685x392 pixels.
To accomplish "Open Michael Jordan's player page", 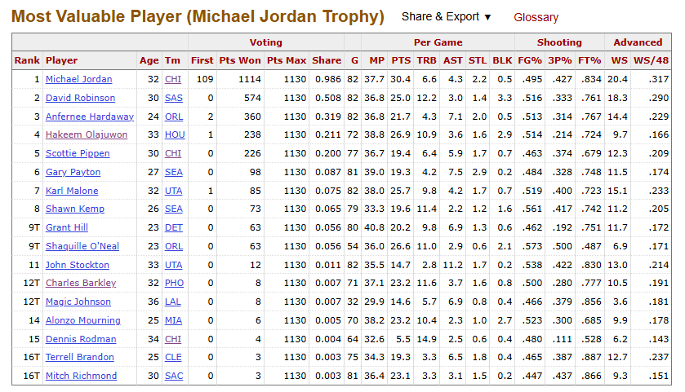I will (x=78, y=79).
